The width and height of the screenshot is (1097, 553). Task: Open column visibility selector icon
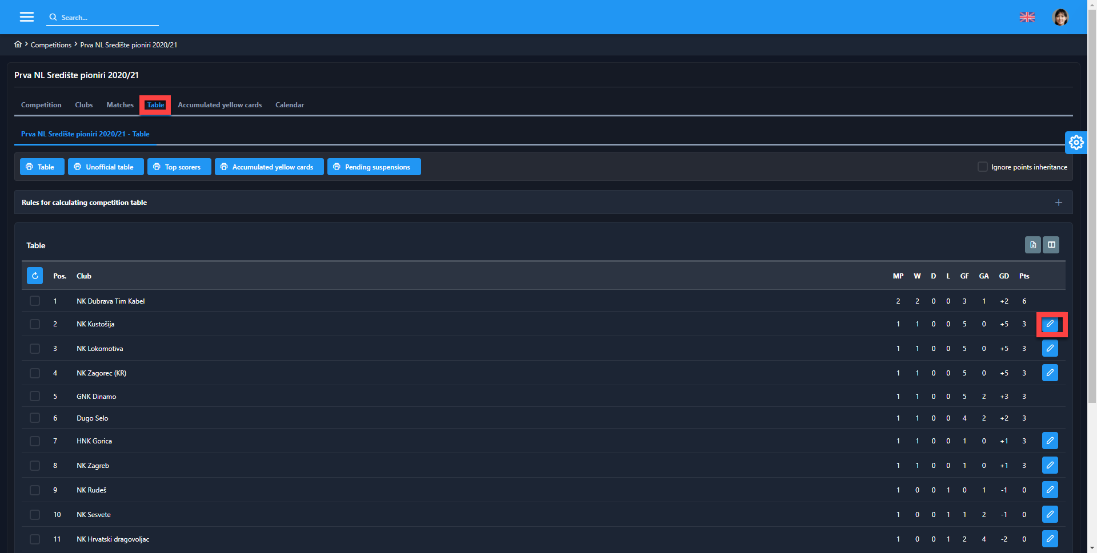1051,245
